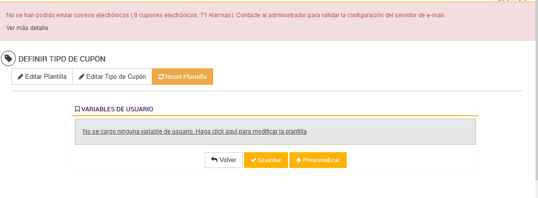Save using the Guardar label
The image size is (538, 198).
[270, 160]
